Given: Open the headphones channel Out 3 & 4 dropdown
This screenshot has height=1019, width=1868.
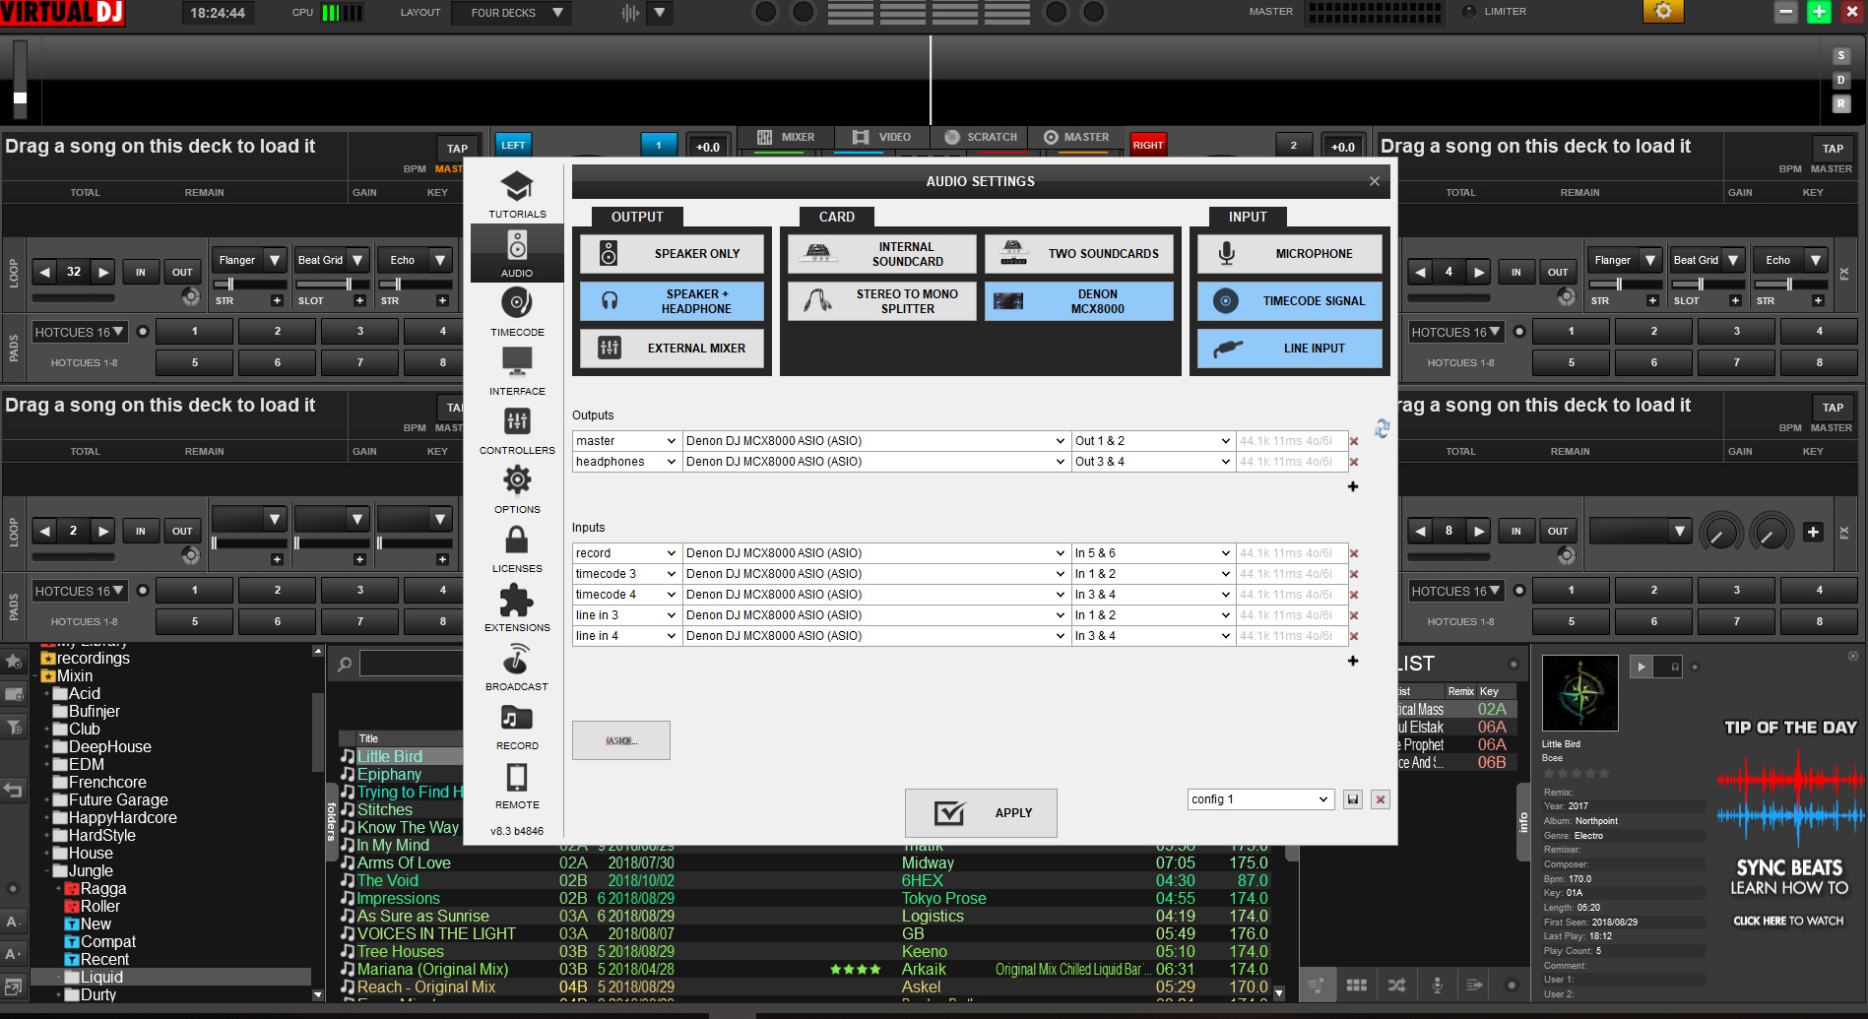Looking at the screenshot, I should point(1152,462).
